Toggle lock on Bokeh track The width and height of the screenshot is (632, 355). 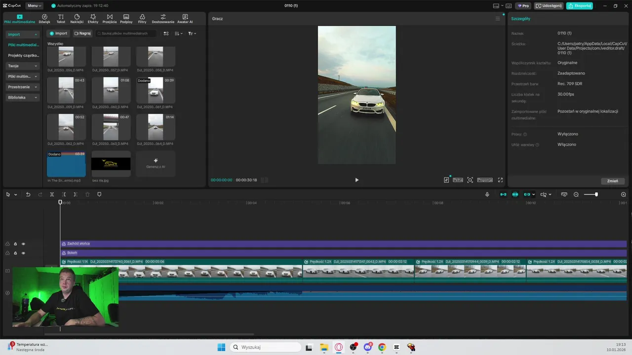click(x=15, y=253)
